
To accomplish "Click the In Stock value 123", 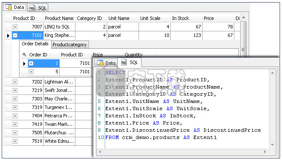I will pyautogui.click(x=186, y=35).
